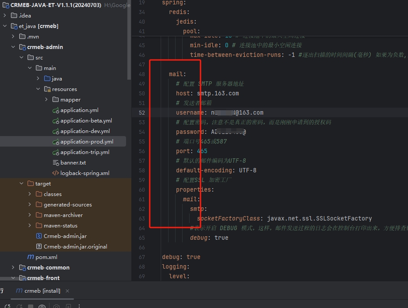Expand the maven-archiver folder
408x308 pixels.
30,215
